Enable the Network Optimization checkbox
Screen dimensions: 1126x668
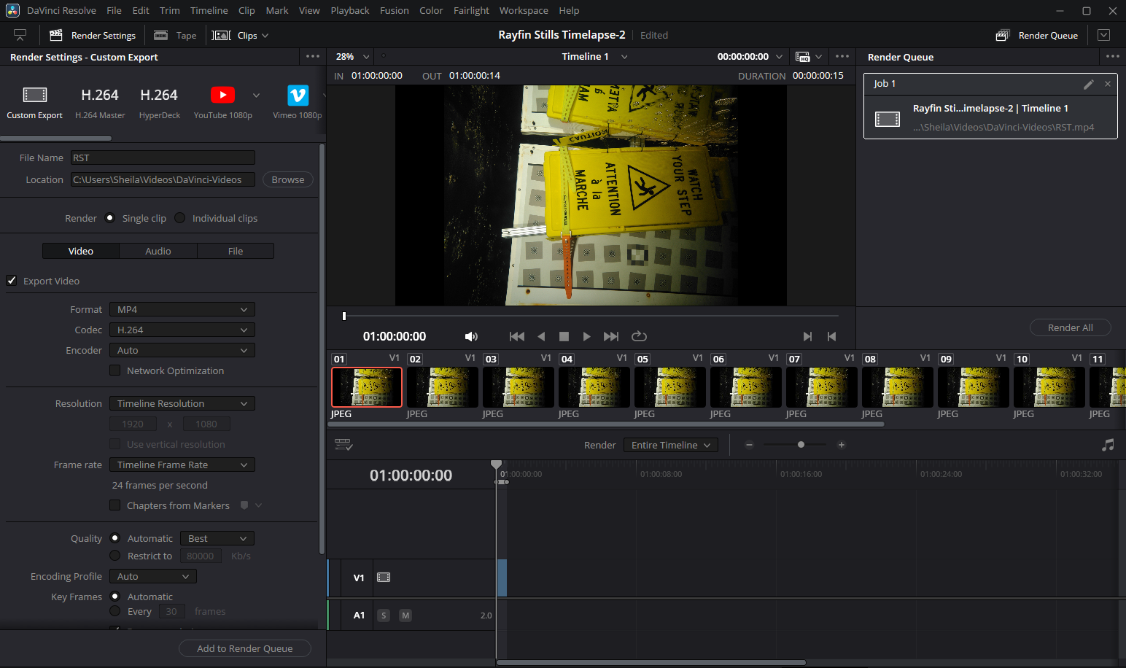(115, 370)
